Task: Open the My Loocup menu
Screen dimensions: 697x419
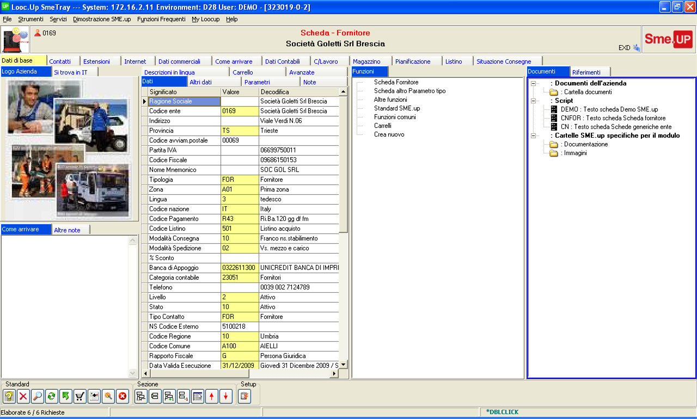Action: tap(206, 19)
